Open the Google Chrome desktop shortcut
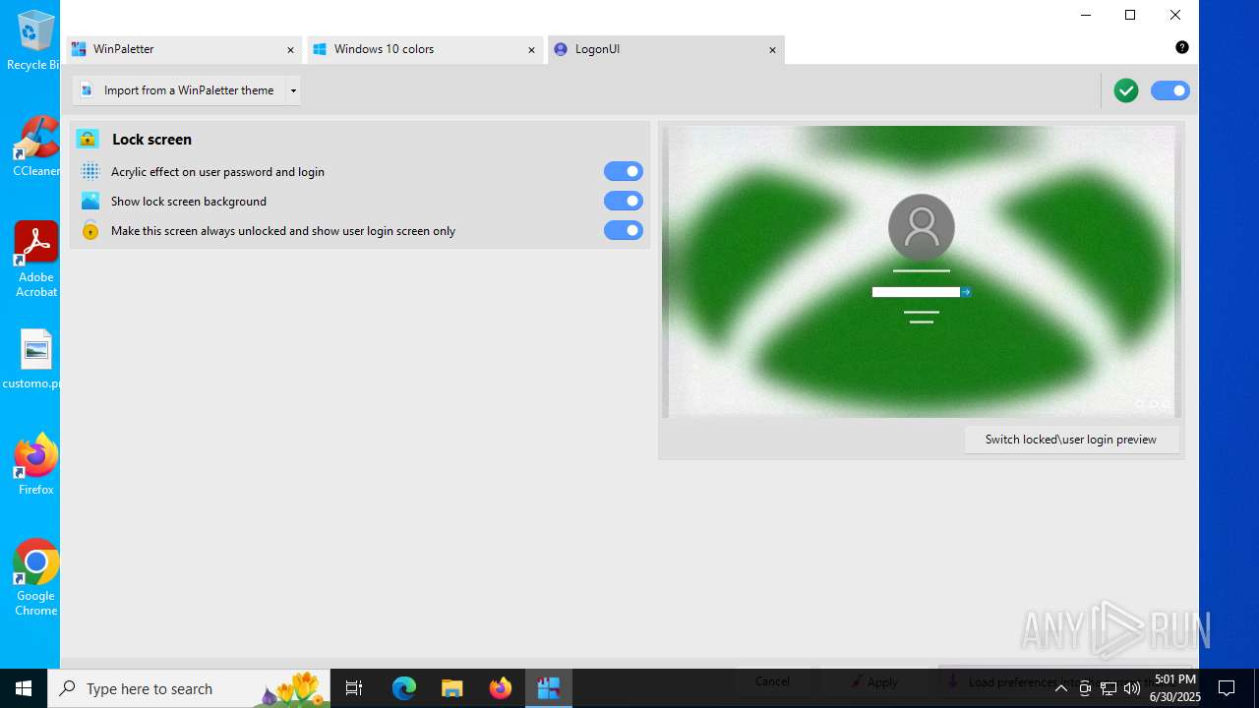This screenshot has width=1259, height=708. 35,578
